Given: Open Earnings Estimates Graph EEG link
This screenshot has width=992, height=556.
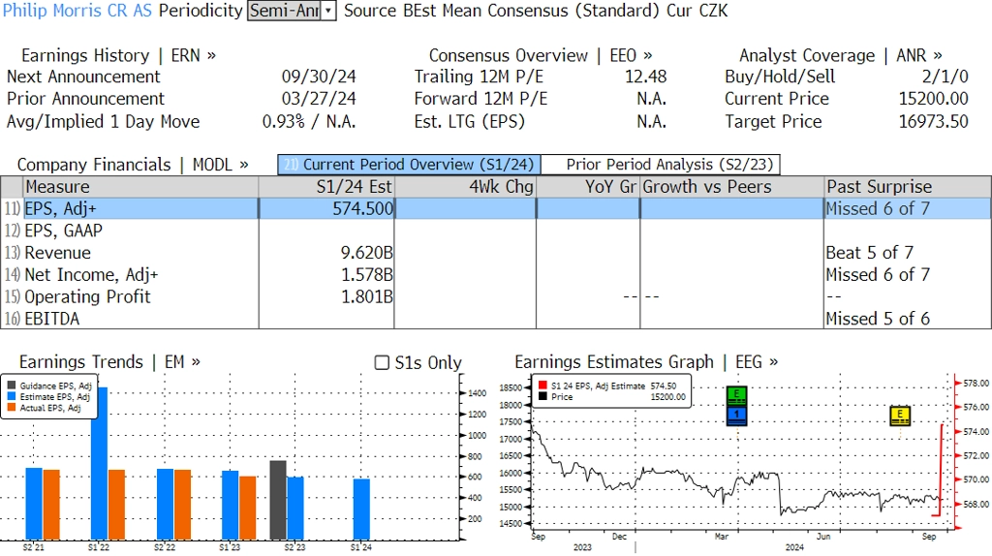Looking at the screenshot, I should 646,362.
